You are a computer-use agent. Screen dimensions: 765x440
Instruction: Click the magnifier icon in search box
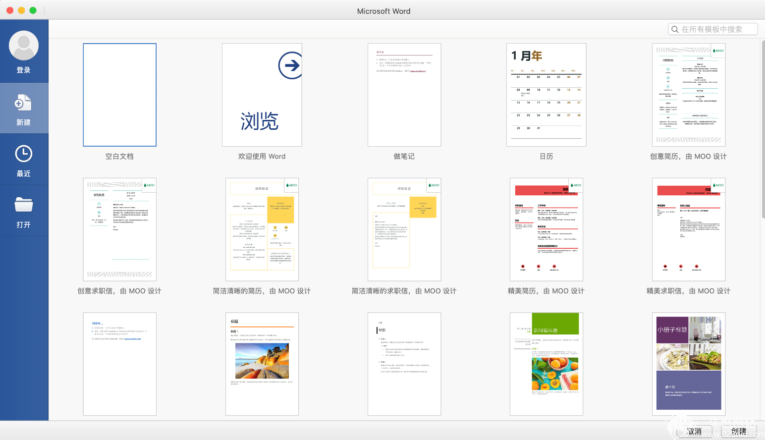(675, 29)
